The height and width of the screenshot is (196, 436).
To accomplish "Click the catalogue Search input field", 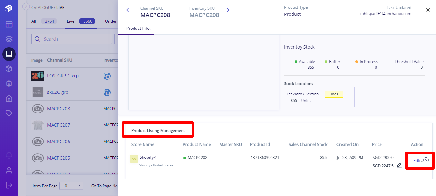I will click(72, 39).
